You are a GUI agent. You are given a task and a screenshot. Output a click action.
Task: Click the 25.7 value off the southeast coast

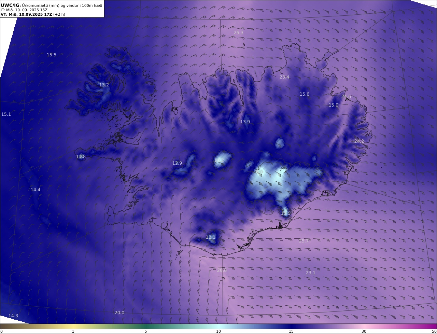[x=304, y=241]
